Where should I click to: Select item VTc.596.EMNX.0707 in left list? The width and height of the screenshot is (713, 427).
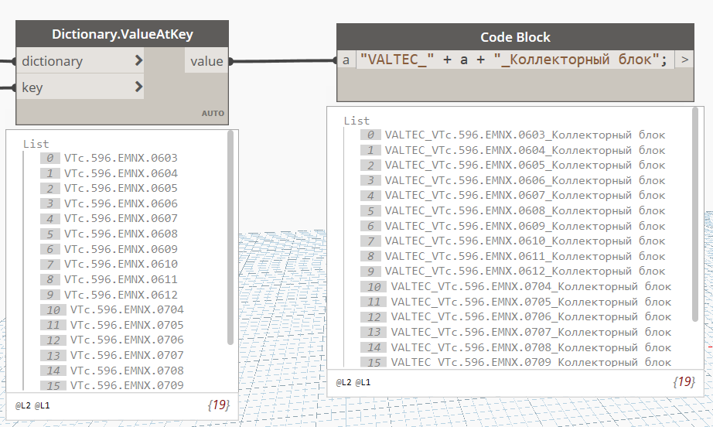127,355
